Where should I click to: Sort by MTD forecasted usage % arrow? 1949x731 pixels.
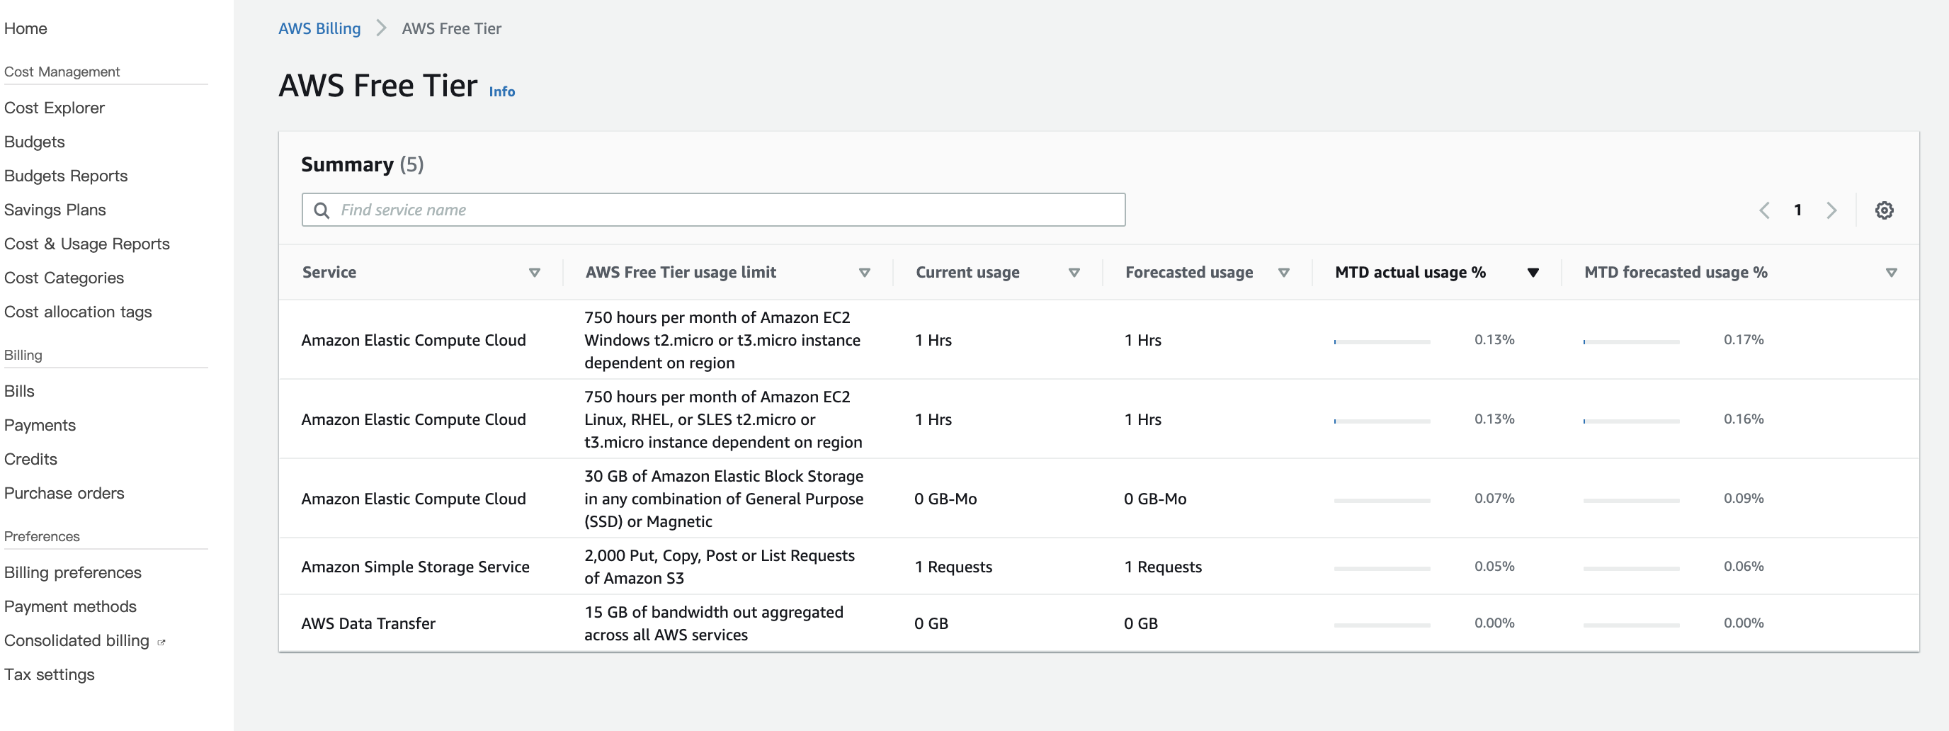[x=1891, y=273]
